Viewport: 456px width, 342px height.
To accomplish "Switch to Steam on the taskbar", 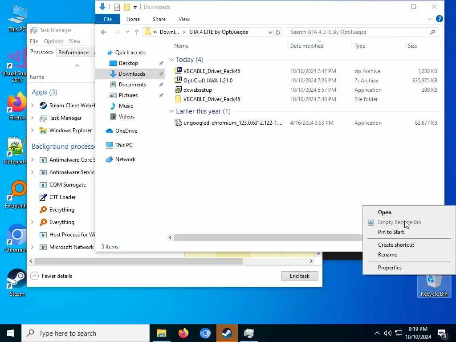I will 227,333.
